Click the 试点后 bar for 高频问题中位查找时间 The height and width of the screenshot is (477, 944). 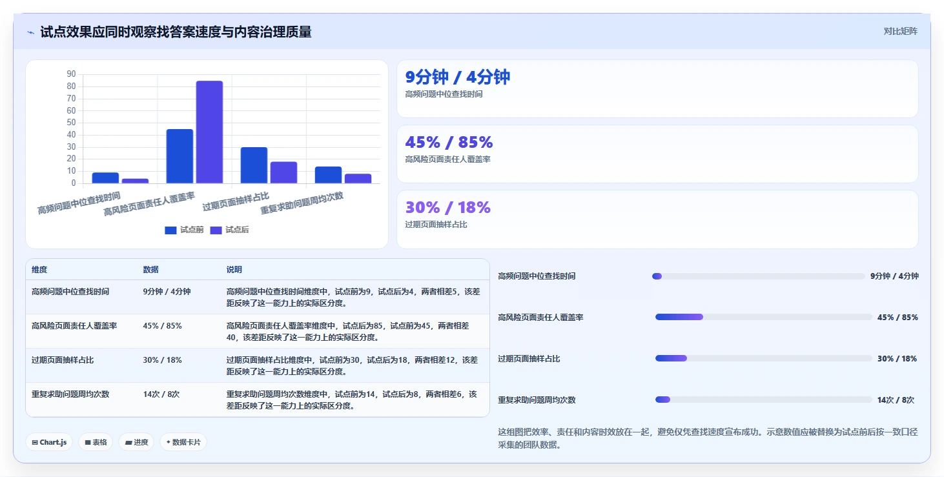click(135, 181)
